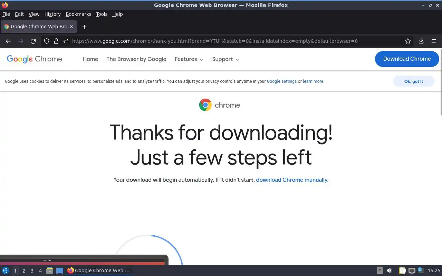Open the View menu
Viewport: 442px width, 276px height.
point(34,14)
